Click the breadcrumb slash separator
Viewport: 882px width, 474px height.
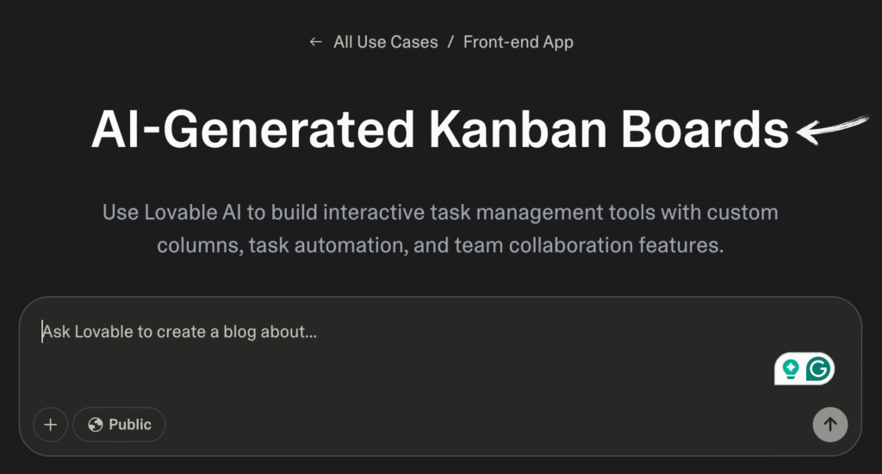(x=450, y=42)
